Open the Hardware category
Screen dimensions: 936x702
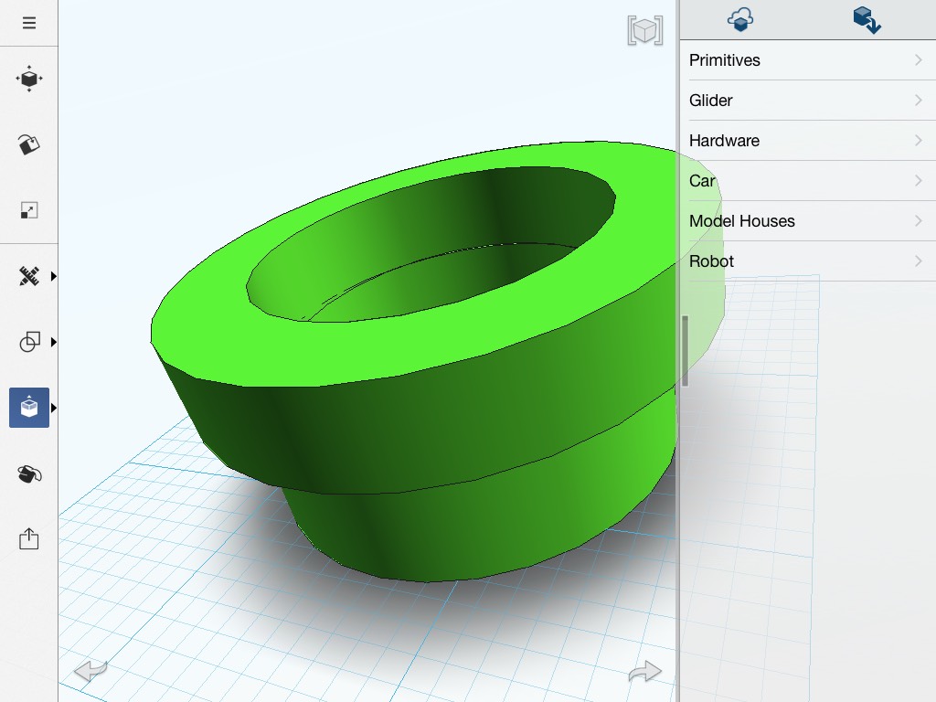coord(808,140)
